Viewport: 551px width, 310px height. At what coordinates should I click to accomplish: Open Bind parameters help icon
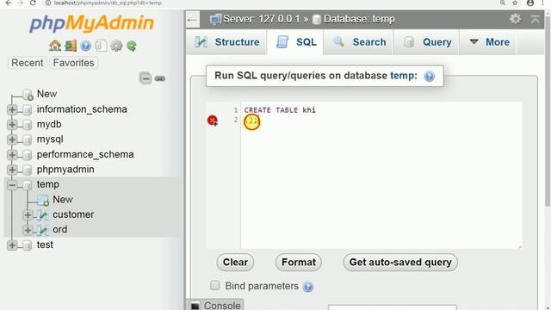pyautogui.click(x=308, y=287)
